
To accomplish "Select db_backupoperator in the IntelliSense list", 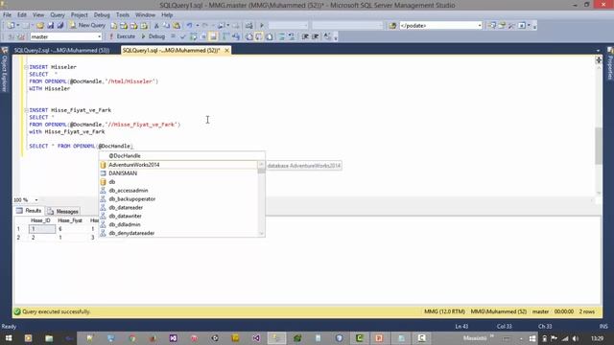I will click(x=178, y=199).
